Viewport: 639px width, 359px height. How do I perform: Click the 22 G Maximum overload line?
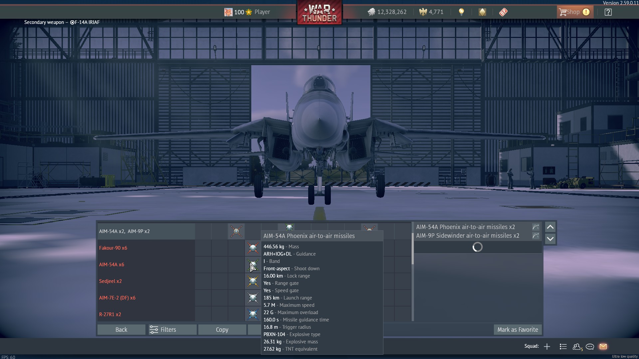291,312
